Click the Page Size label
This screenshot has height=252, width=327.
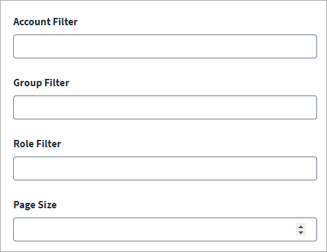coord(35,205)
